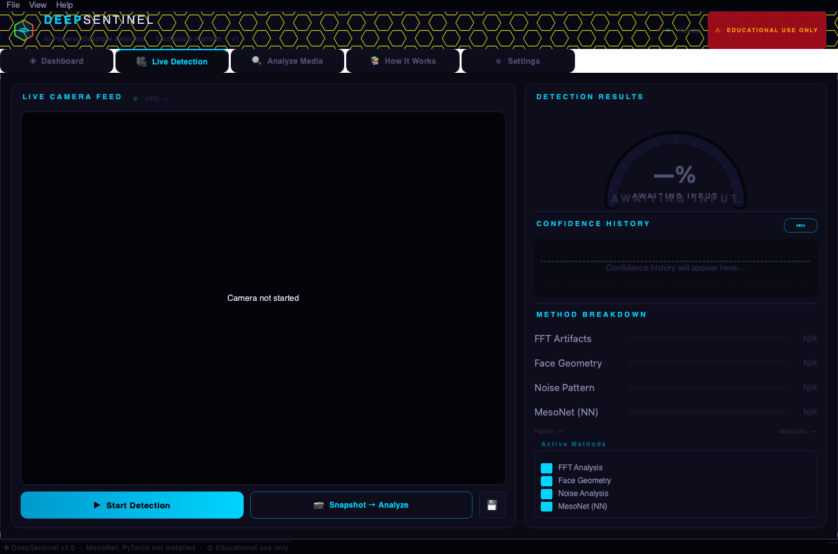Go to the Analyze Media tab
The image size is (838, 554).
(287, 61)
